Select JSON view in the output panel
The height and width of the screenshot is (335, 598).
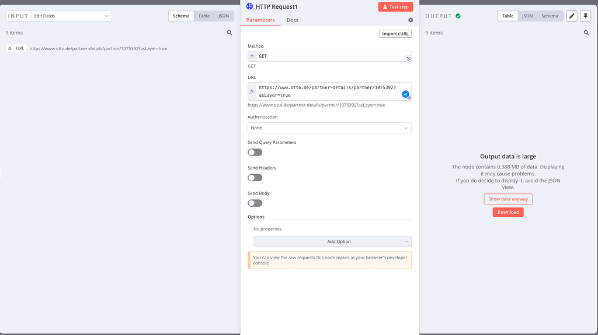click(x=527, y=16)
